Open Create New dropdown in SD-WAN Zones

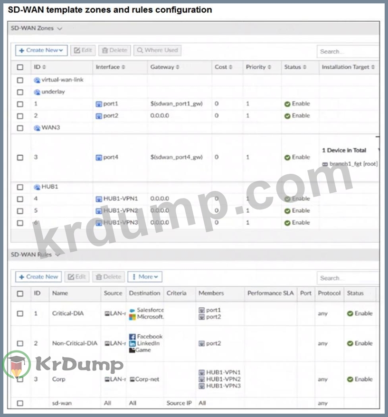pyautogui.click(x=41, y=50)
